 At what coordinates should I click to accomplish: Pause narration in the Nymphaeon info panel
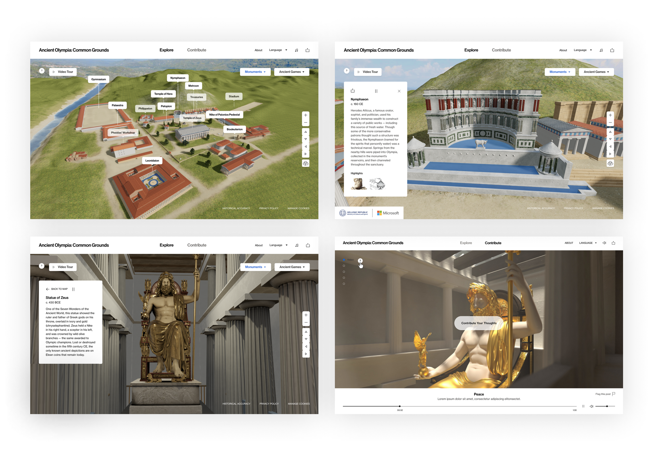tap(376, 91)
